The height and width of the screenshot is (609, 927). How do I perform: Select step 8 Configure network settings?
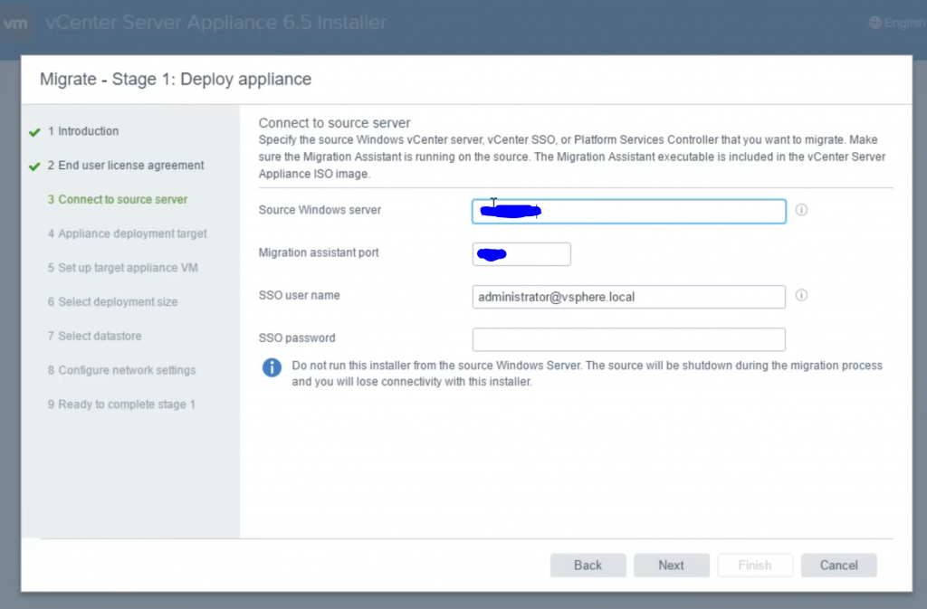point(122,370)
